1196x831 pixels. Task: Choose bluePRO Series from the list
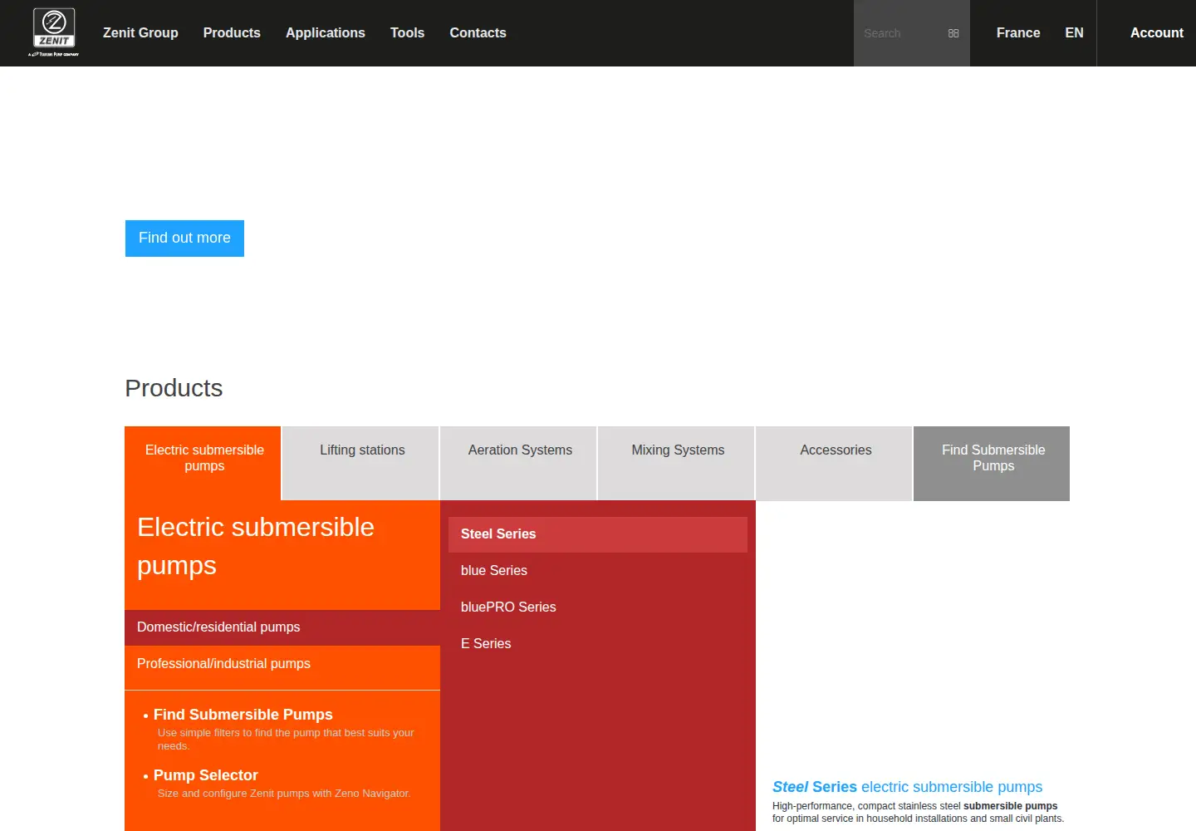(x=598, y=607)
